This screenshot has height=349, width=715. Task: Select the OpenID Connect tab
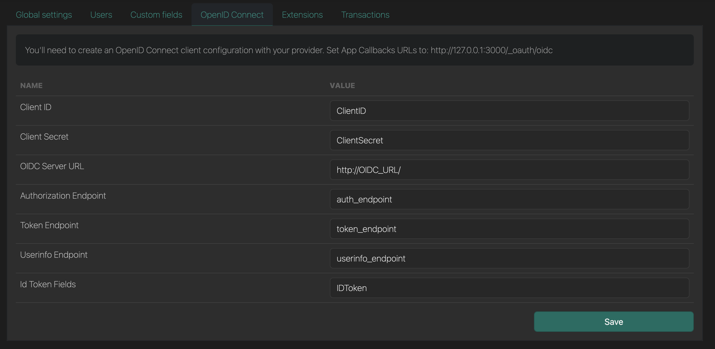232,14
